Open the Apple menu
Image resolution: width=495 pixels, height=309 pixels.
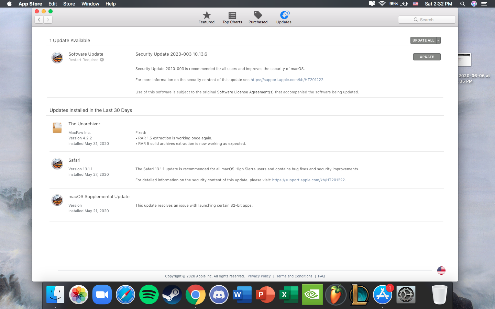coord(9,4)
